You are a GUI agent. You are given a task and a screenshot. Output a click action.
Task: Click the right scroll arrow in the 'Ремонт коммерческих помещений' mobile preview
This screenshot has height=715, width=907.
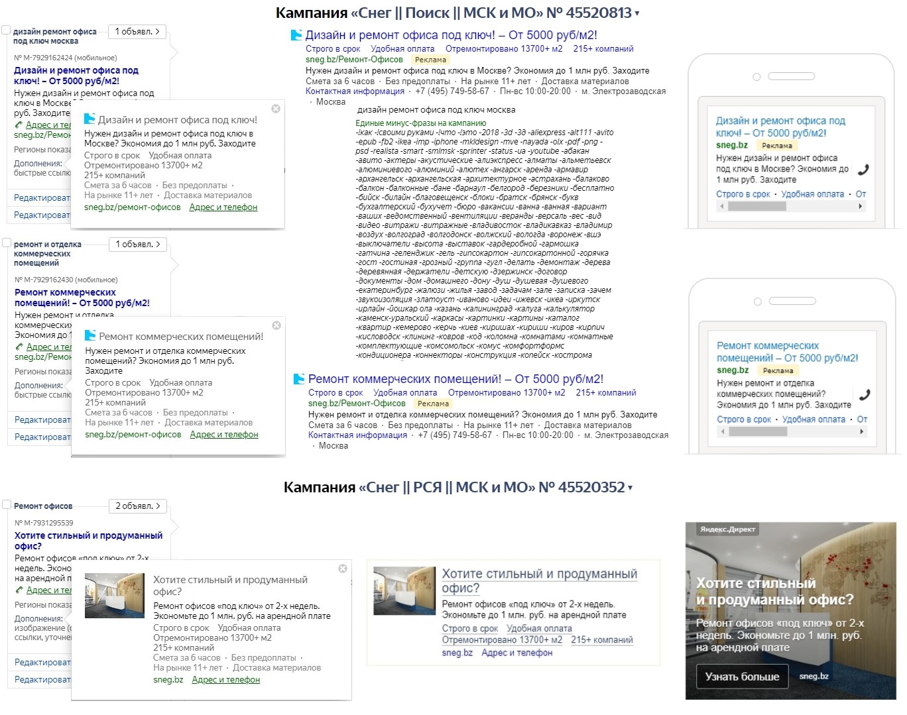862,431
